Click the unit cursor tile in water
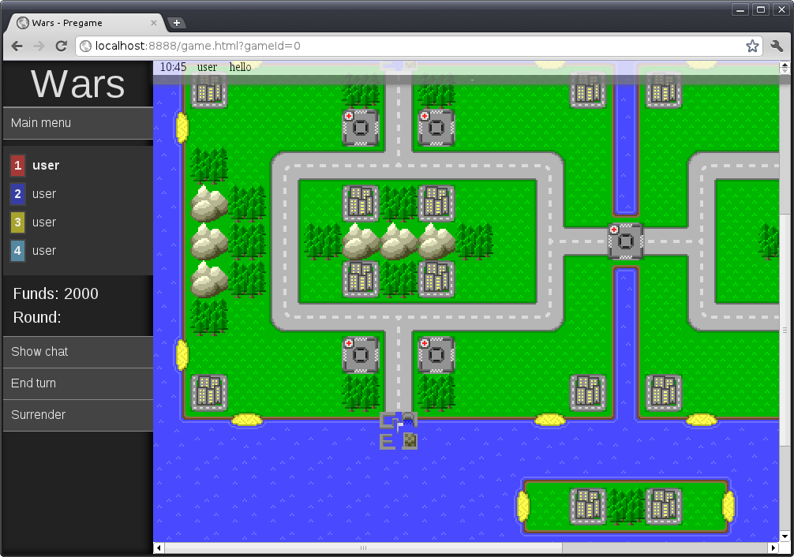 pos(399,431)
